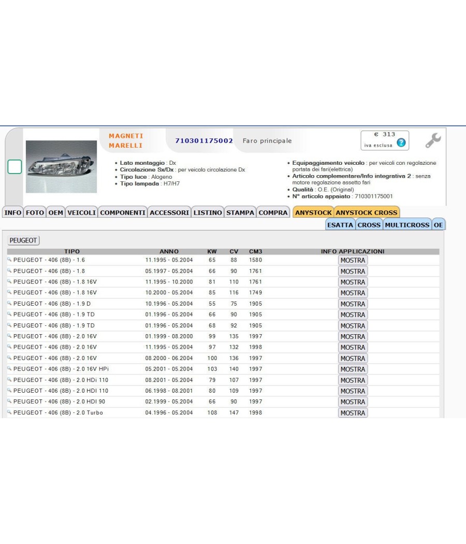Click magnifier icon beside 2.0 16V HPi
The height and width of the screenshot is (544, 466).
click(x=9, y=368)
